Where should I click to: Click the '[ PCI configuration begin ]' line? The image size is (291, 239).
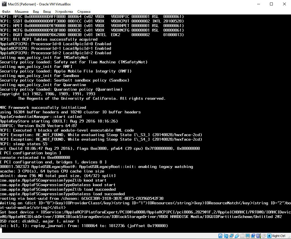[30, 153]
